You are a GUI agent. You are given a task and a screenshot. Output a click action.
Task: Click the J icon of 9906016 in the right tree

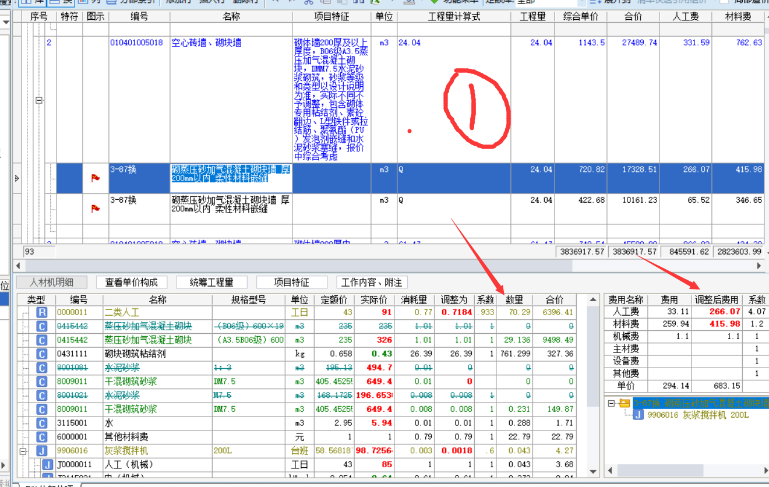(x=638, y=415)
